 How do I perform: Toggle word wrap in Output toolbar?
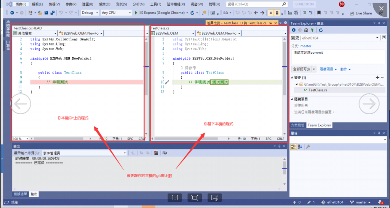165,153
